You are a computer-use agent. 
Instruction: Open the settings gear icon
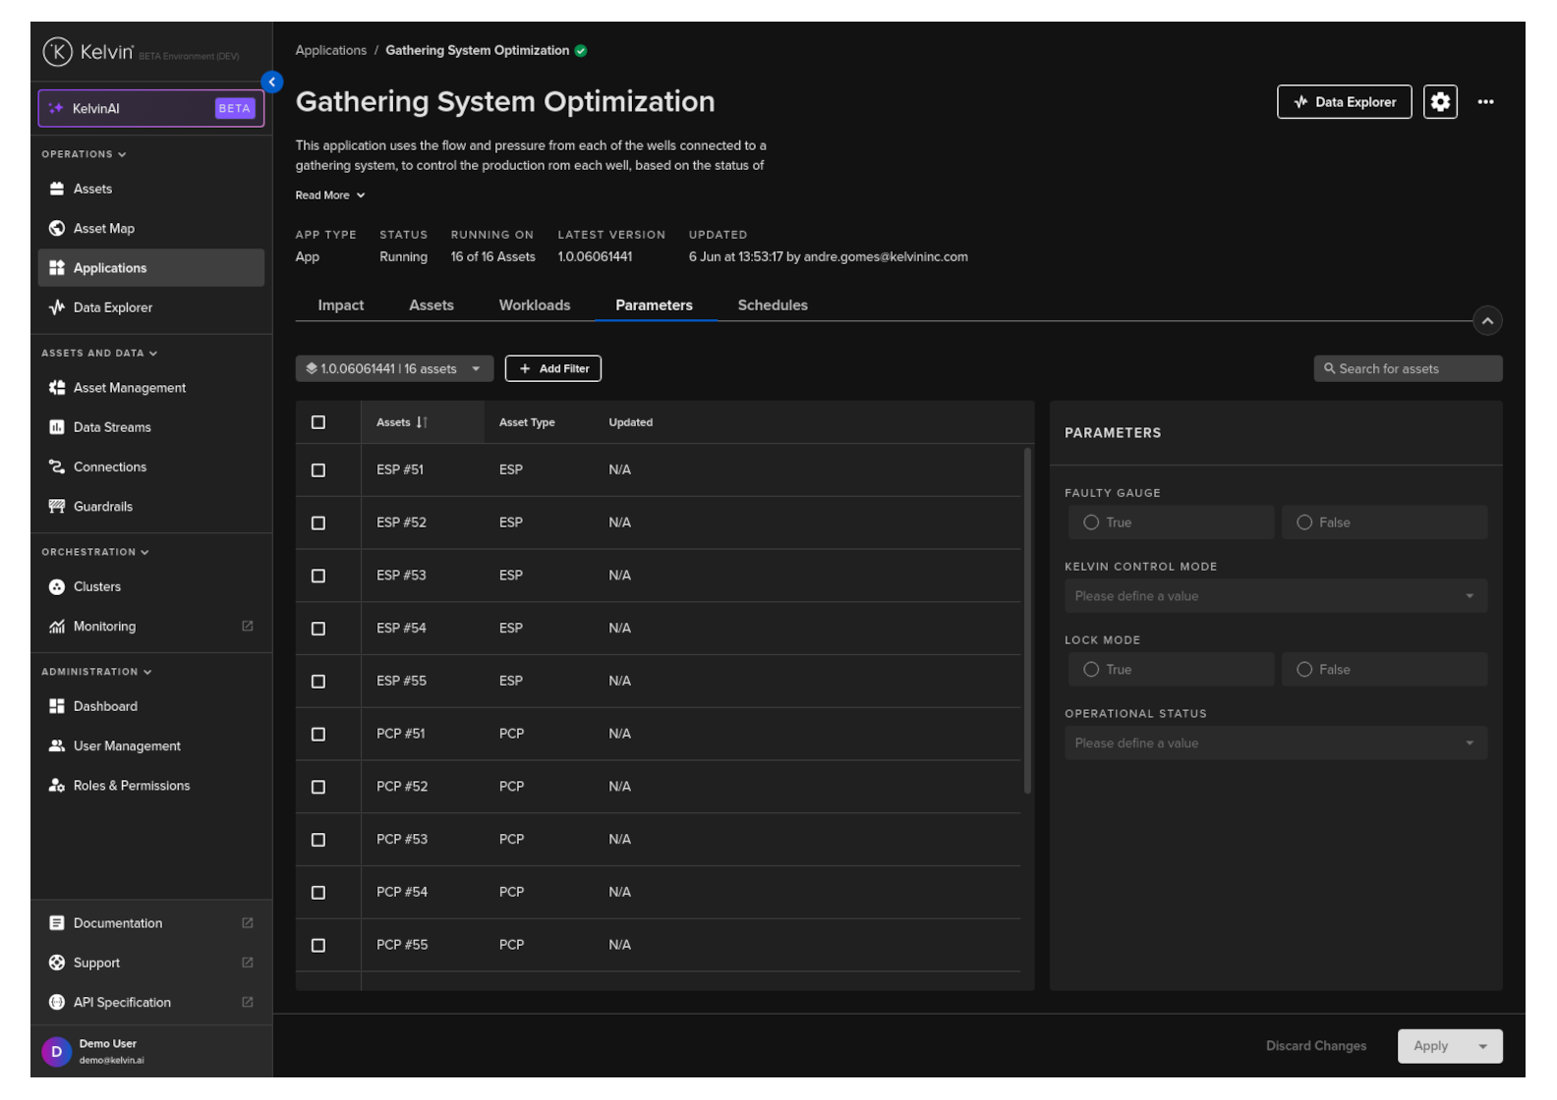1439,102
